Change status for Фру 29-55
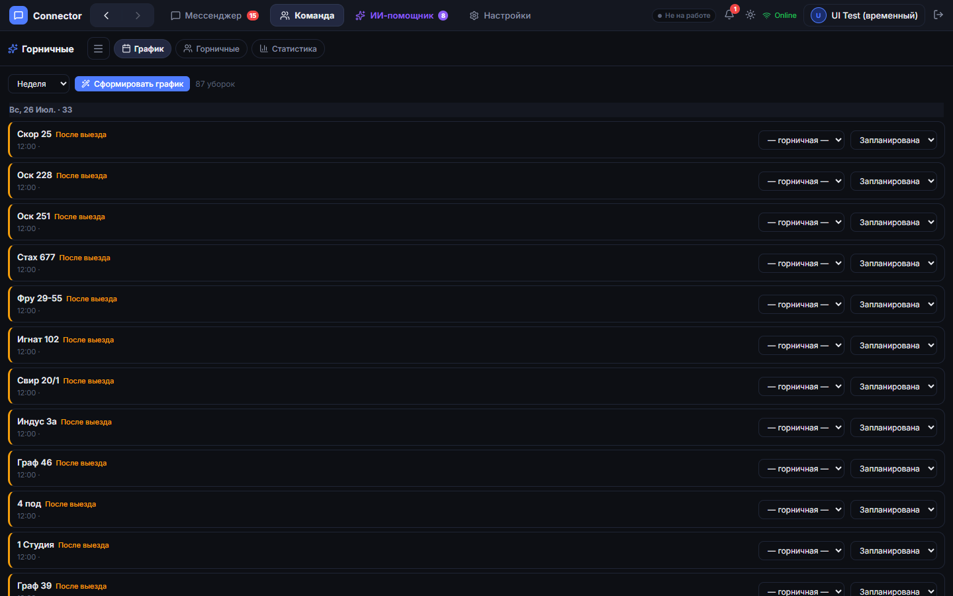This screenshot has width=953, height=596. [x=893, y=304]
